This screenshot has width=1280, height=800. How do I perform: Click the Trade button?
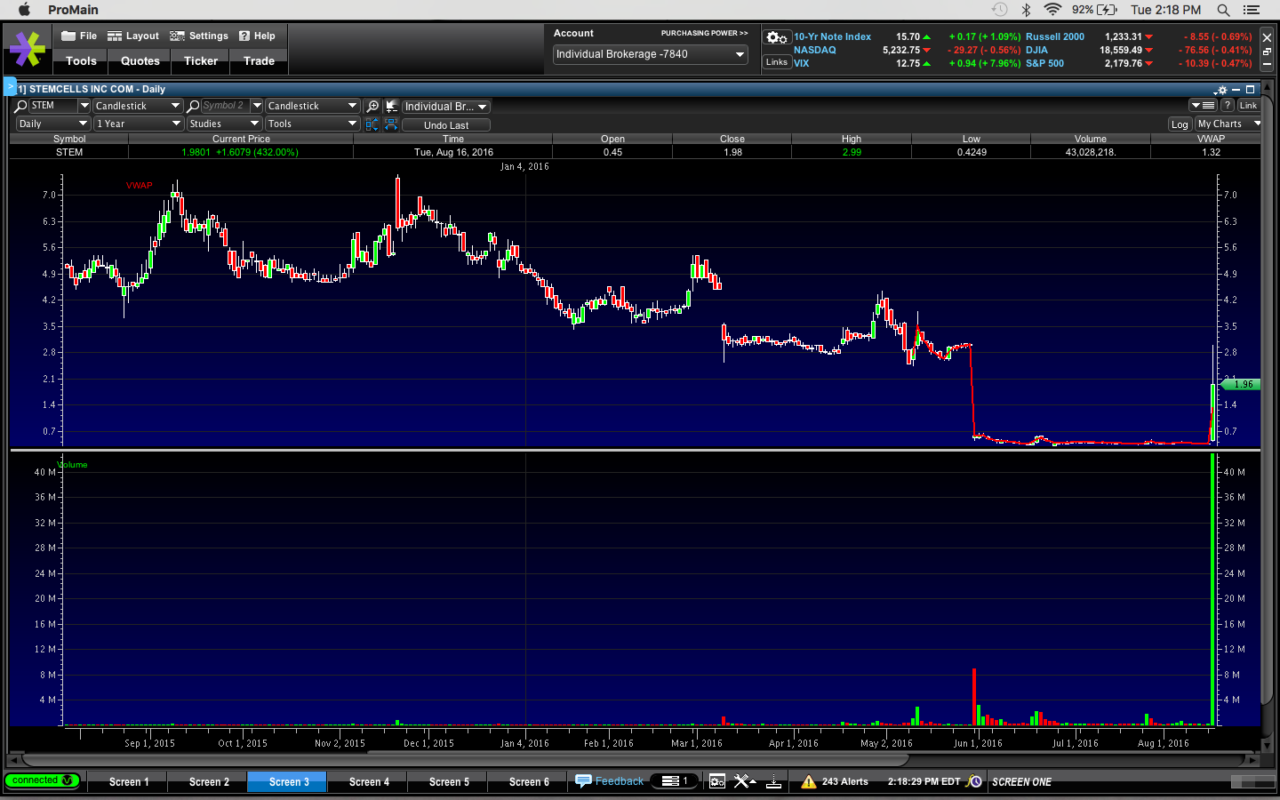pos(260,61)
